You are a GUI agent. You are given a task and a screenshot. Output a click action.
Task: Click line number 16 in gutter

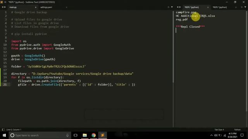(x=5, y=66)
